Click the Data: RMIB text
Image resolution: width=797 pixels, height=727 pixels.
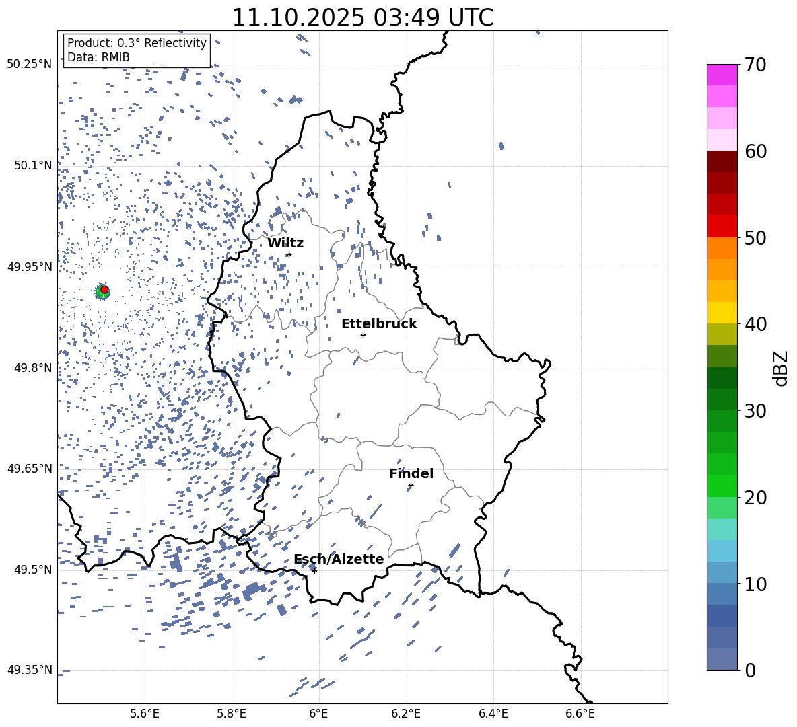pos(98,57)
